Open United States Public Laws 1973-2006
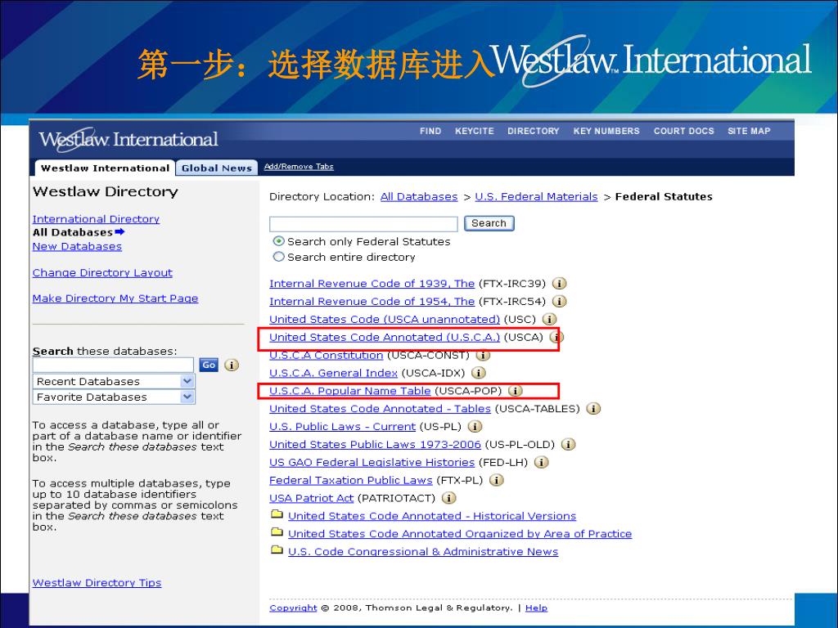Viewport: 838px width, 628px height. (375, 445)
